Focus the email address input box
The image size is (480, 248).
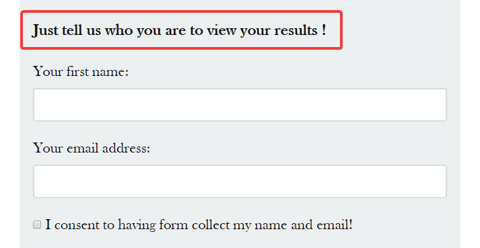(x=240, y=181)
